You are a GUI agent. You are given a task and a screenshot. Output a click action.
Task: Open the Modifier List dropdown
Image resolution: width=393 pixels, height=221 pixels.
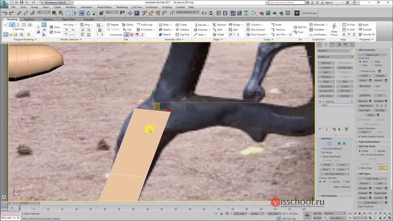(335, 57)
